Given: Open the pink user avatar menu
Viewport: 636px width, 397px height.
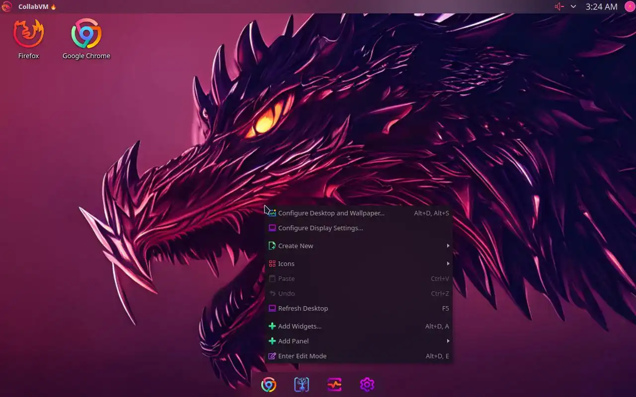Looking at the screenshot, I should pos(629,6).
